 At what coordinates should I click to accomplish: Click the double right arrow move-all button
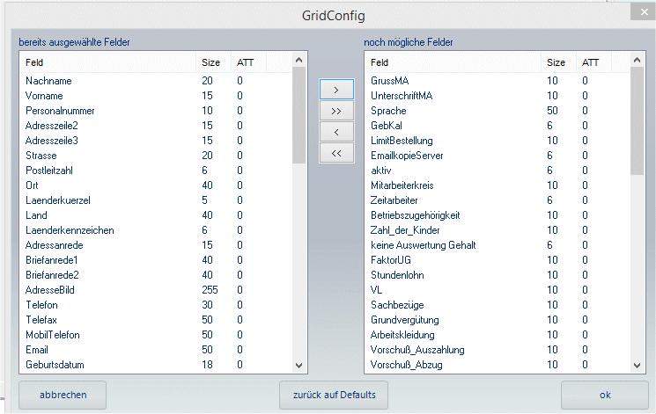(335, 112)
